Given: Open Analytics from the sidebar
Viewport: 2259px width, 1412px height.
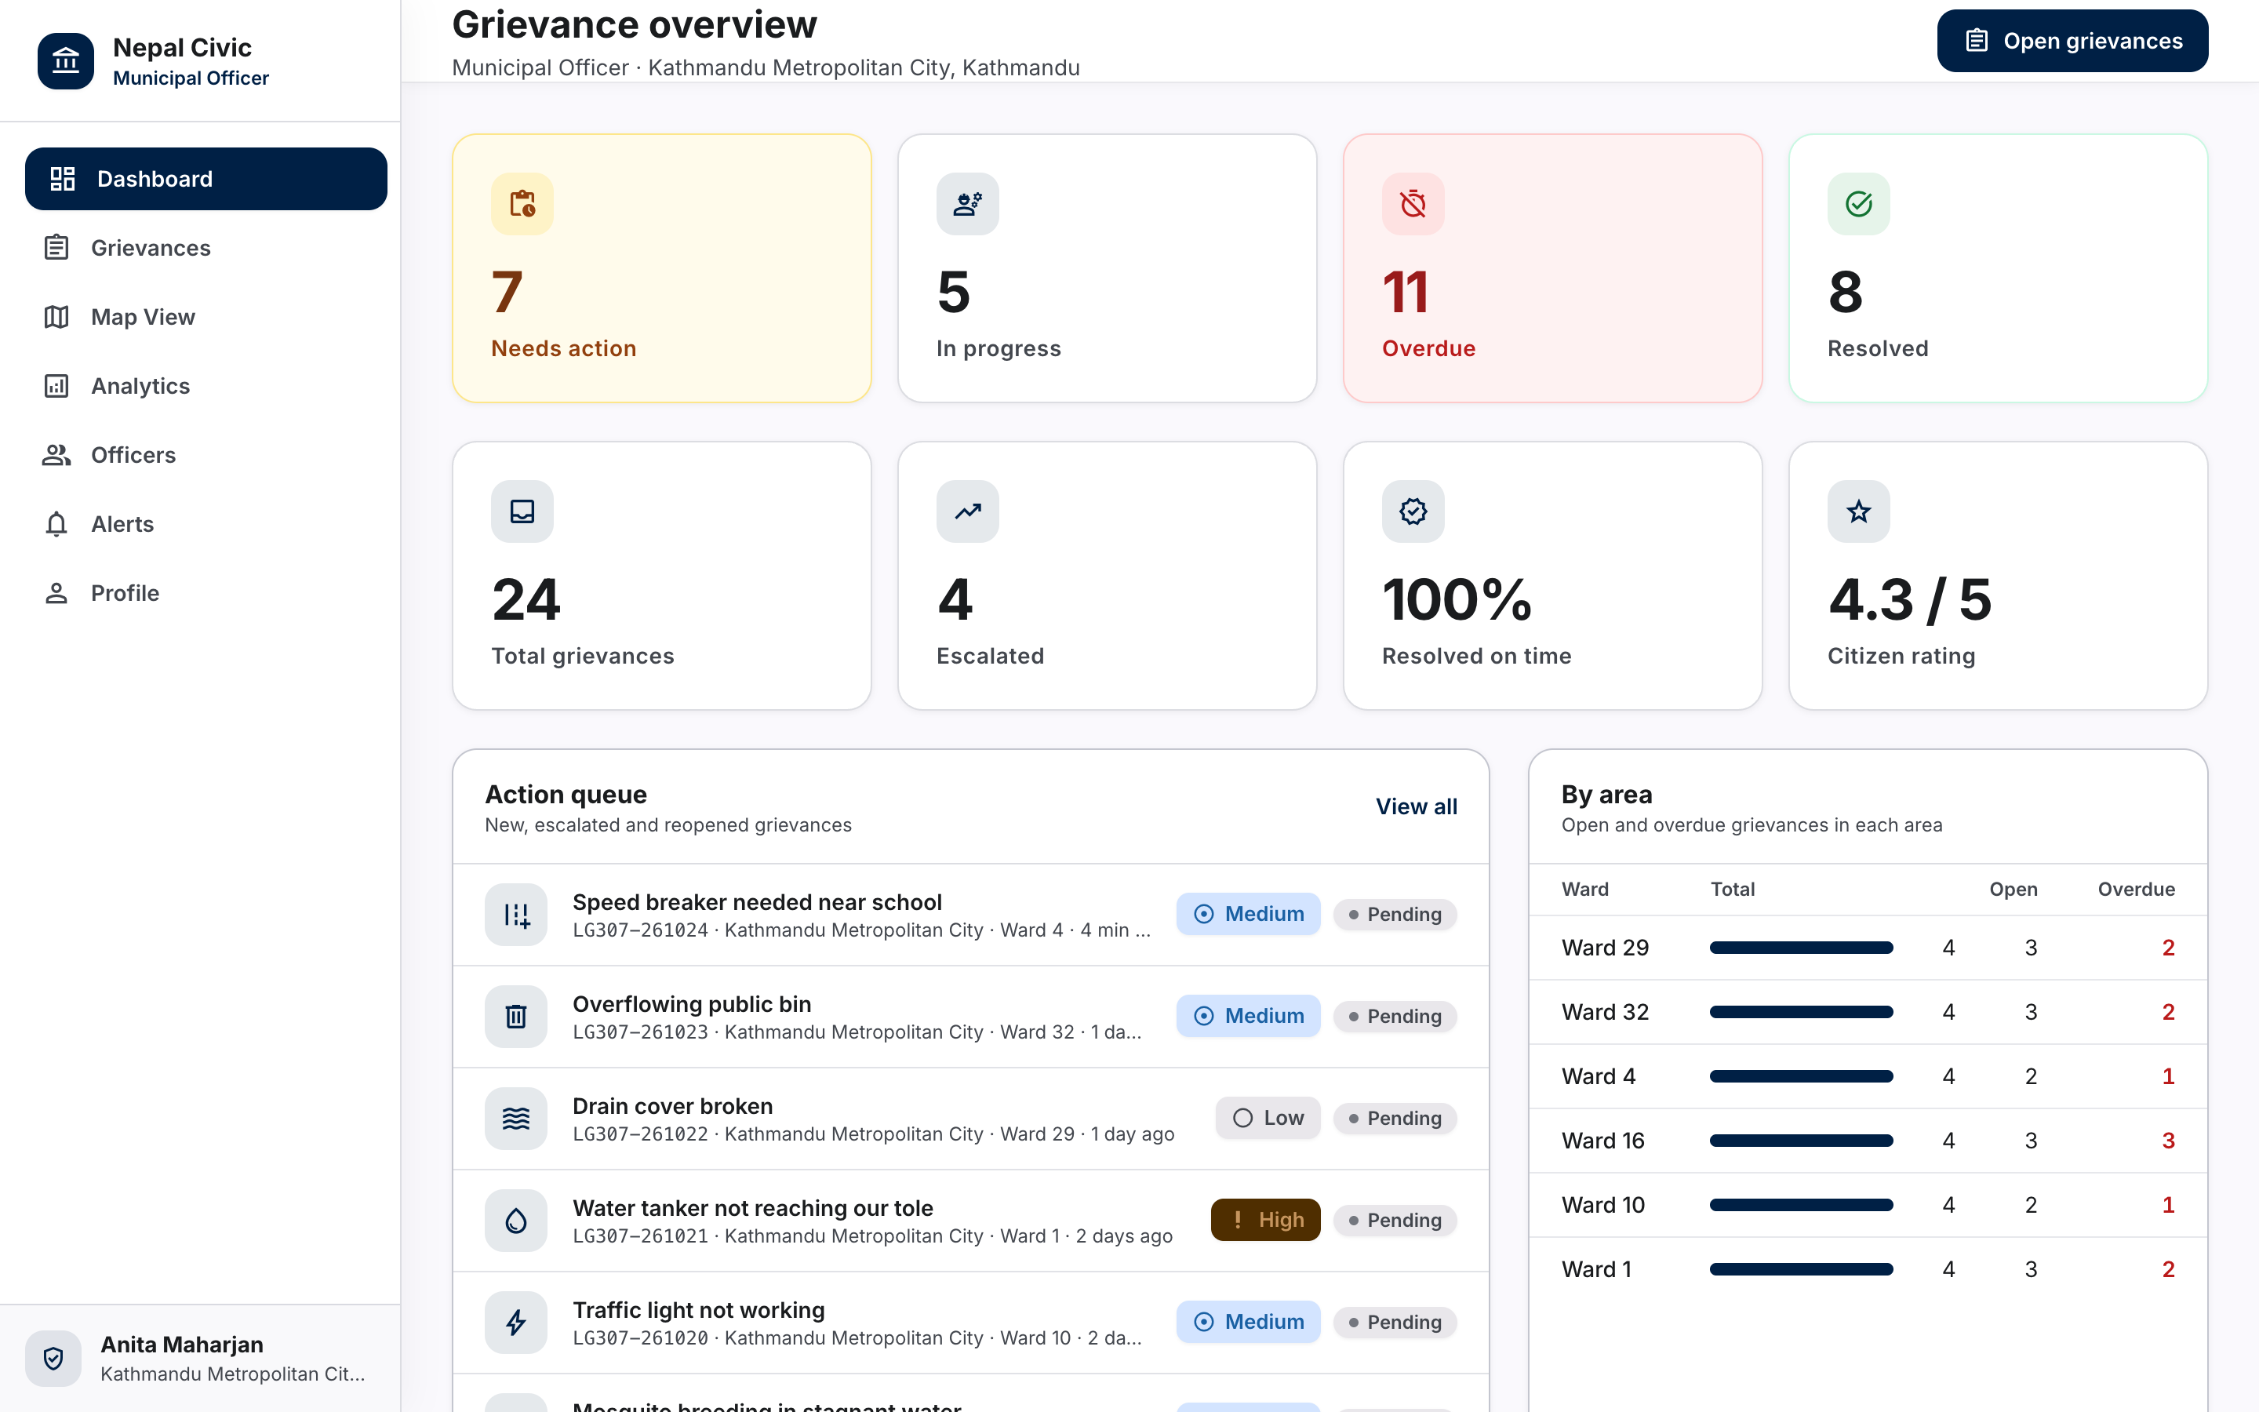Looking at the screenshot, I should point(206,386).
